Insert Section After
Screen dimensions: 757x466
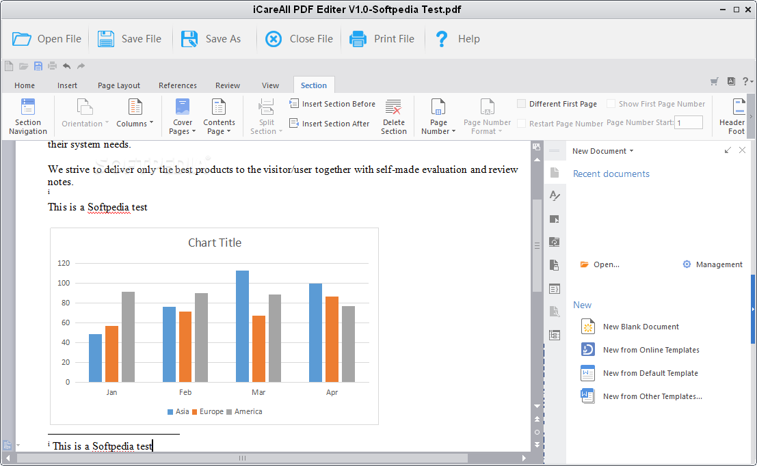[x=329, y=124]
